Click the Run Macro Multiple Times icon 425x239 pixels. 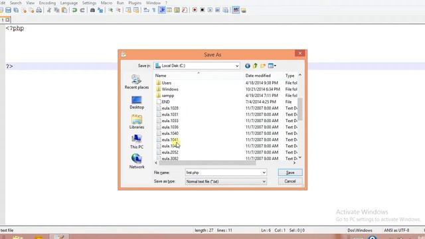pos(218,10)
